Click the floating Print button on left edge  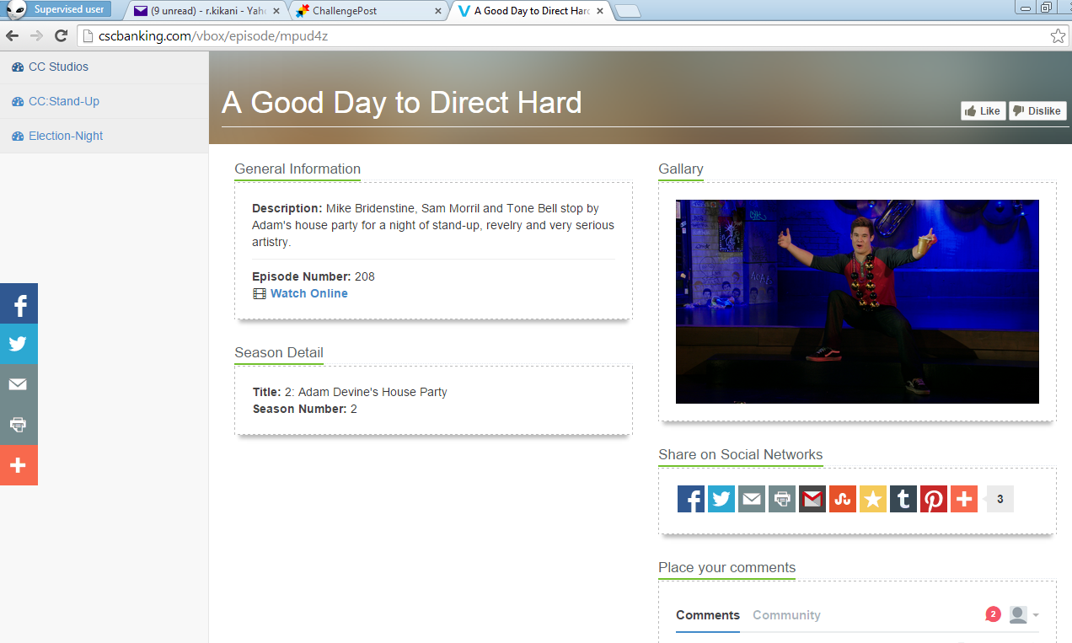click(x=19, y=425)
